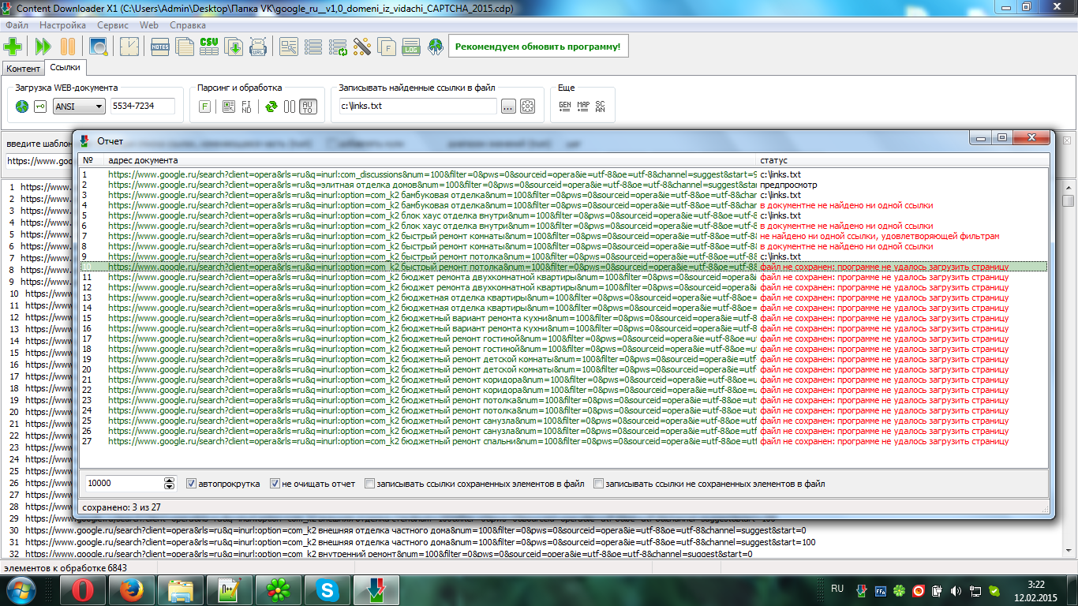Open ICQ green flower icon in the taskbar

tap(277, 589)
